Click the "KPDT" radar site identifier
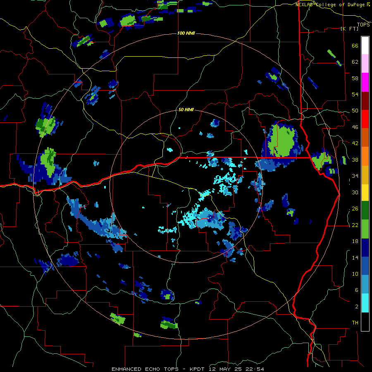 pos(197,369)
